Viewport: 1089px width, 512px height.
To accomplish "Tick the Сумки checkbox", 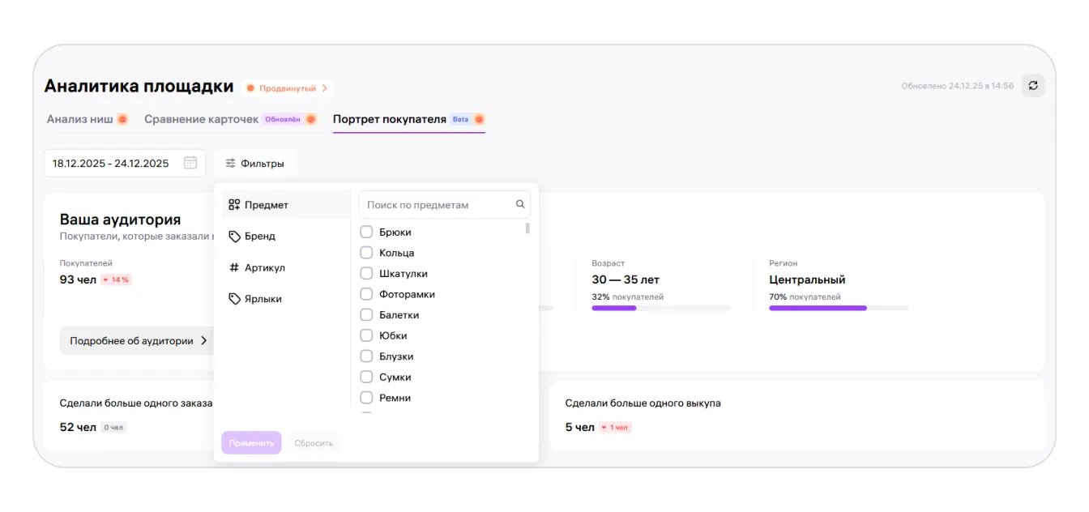I will tap(366, 378).
